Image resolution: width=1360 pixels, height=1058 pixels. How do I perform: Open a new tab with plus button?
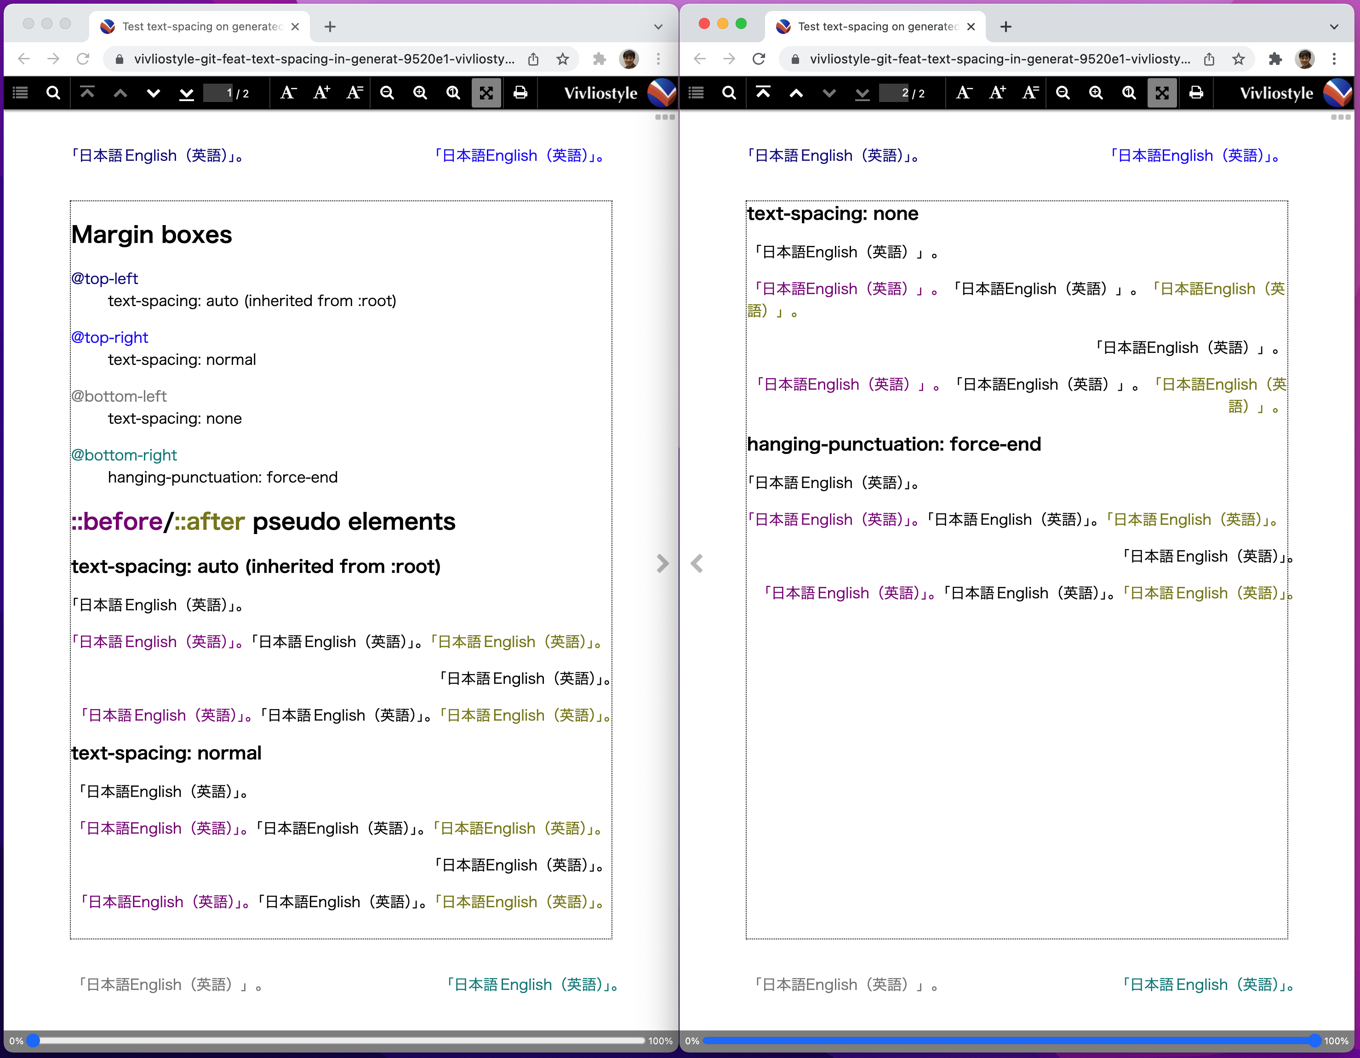330,26
